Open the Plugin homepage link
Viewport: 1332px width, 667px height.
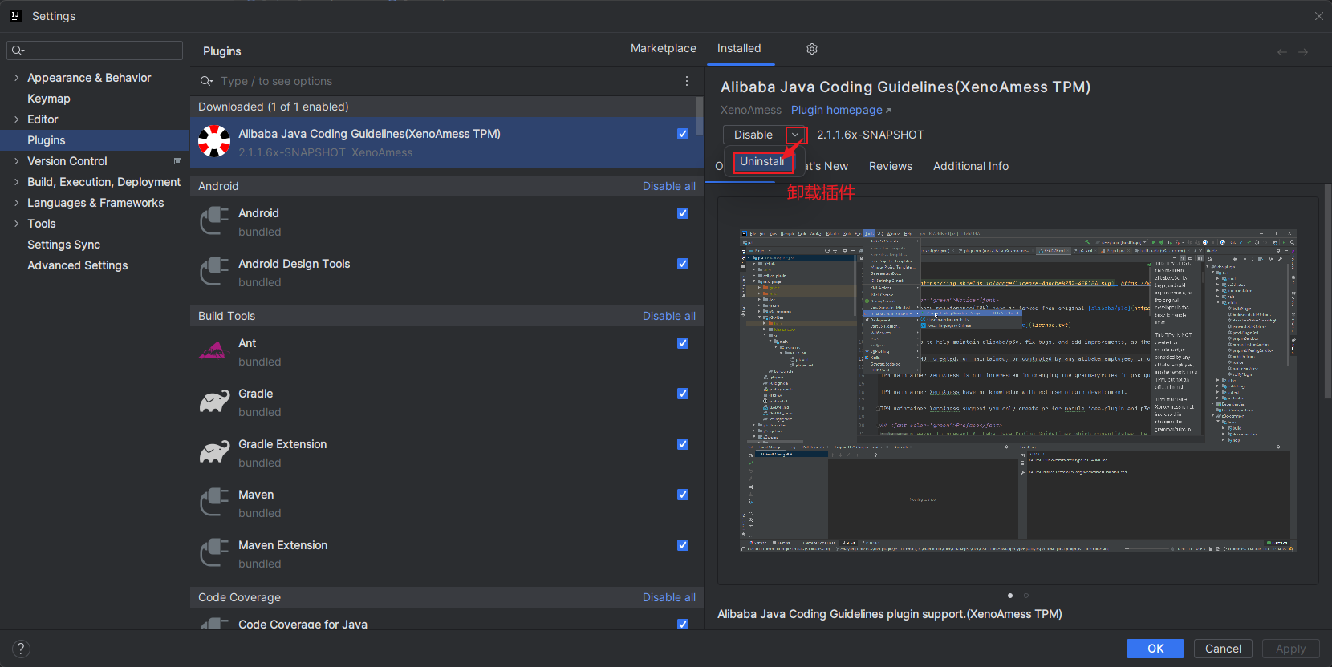click(841, 110)
